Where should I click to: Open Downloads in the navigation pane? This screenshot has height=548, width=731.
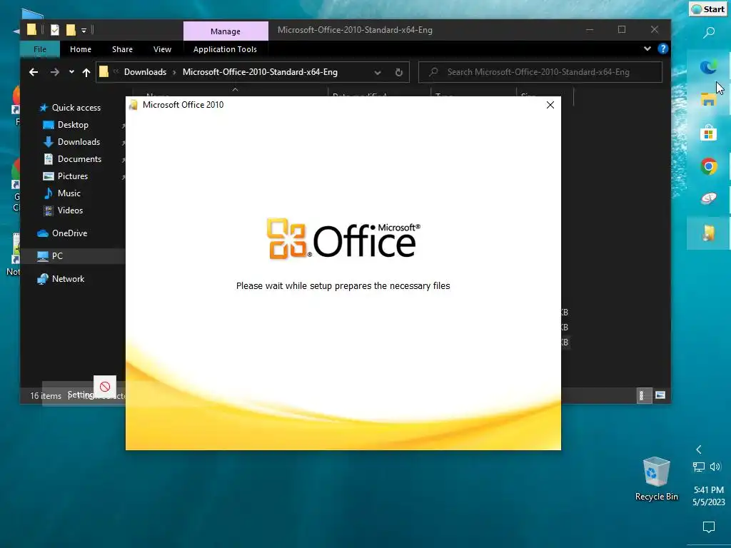79,142
